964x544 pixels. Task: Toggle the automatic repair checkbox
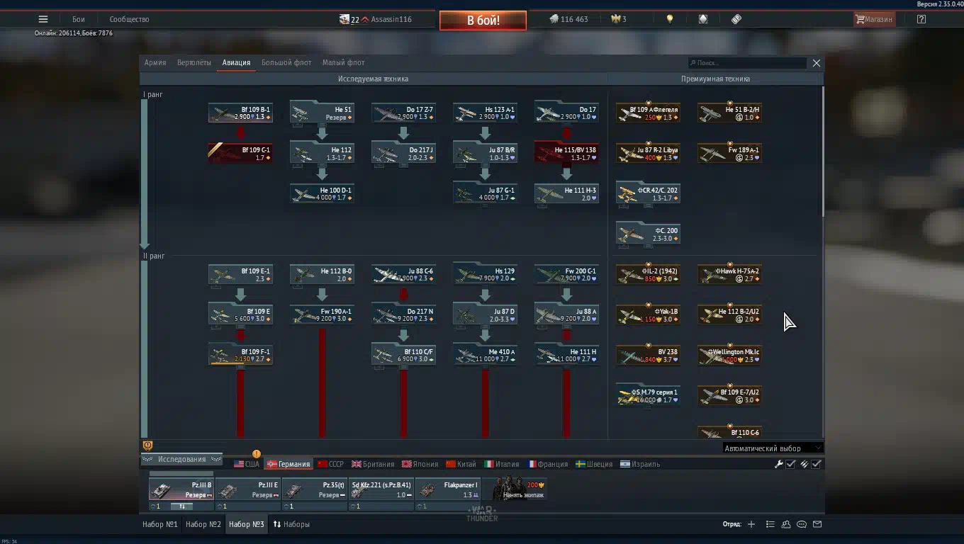[x=791, y=464]
